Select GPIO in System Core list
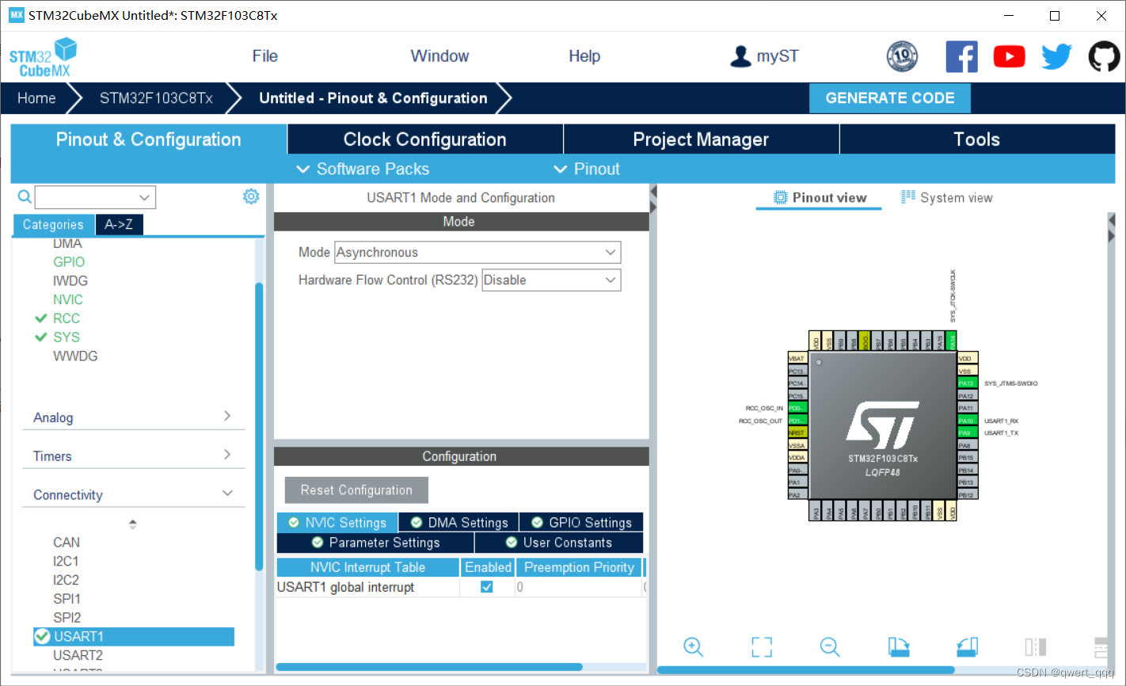Screen dimensions: 1126x686 (69, 261)
